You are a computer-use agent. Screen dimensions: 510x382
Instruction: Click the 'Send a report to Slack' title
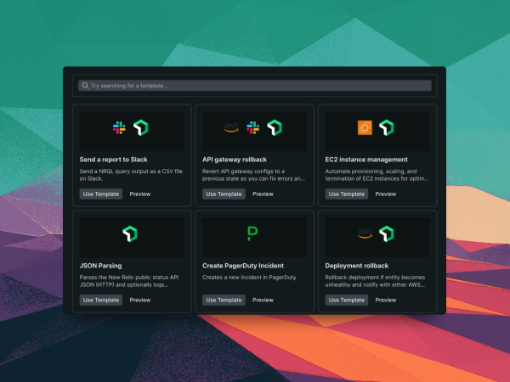pos(113,160)
